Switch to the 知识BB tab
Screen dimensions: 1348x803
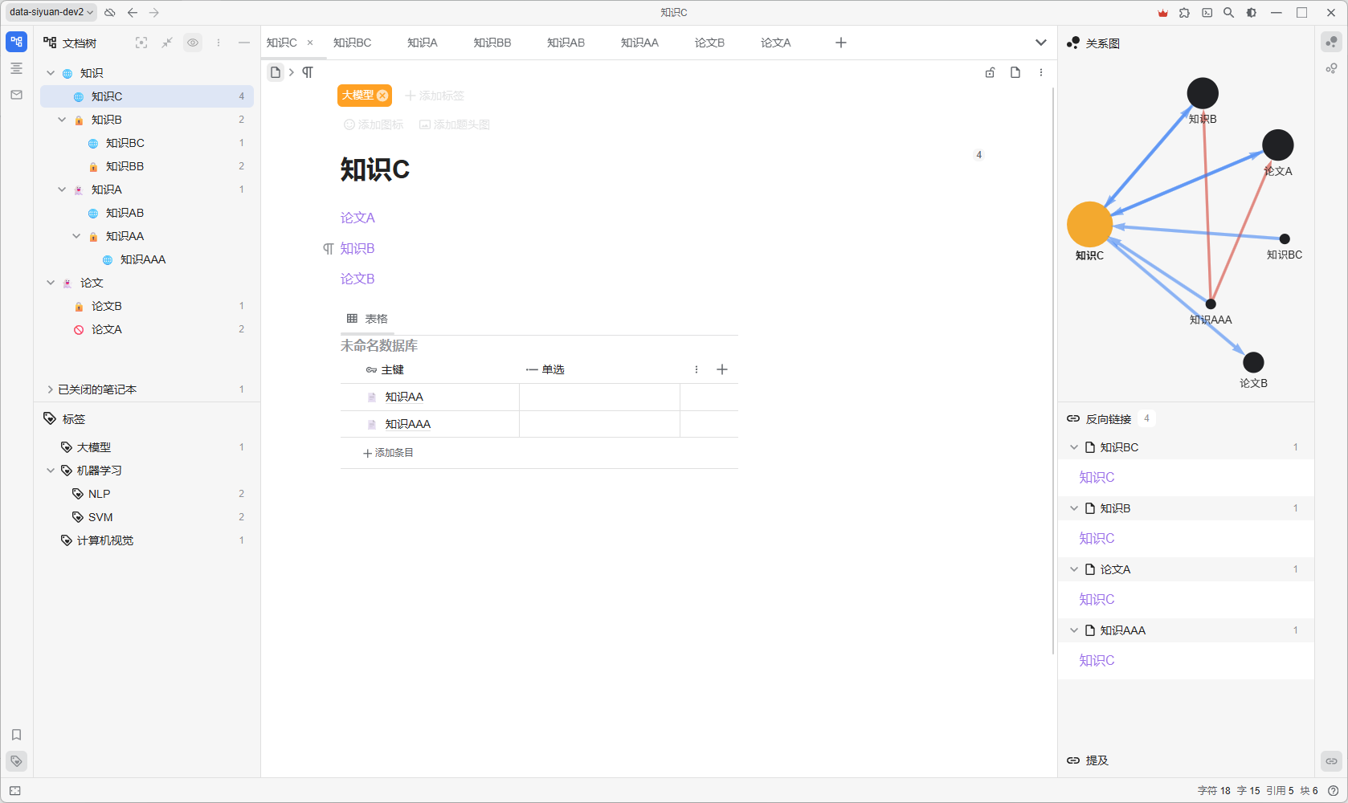pos(492,43)
